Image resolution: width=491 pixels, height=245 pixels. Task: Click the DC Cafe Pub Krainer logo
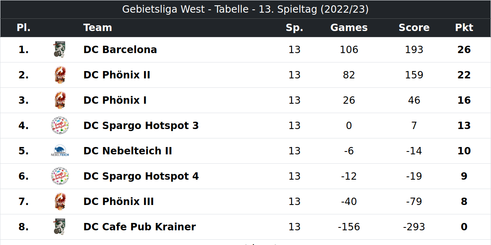(x=60, y=227)
